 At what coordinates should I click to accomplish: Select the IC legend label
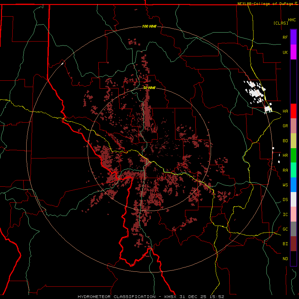[285, 215]
